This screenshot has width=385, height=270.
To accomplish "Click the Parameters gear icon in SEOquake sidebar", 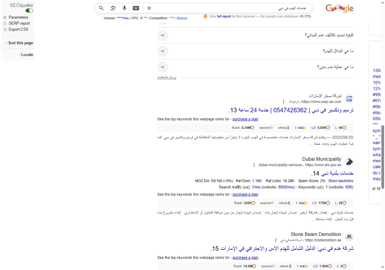I will (x=5, y=17).
